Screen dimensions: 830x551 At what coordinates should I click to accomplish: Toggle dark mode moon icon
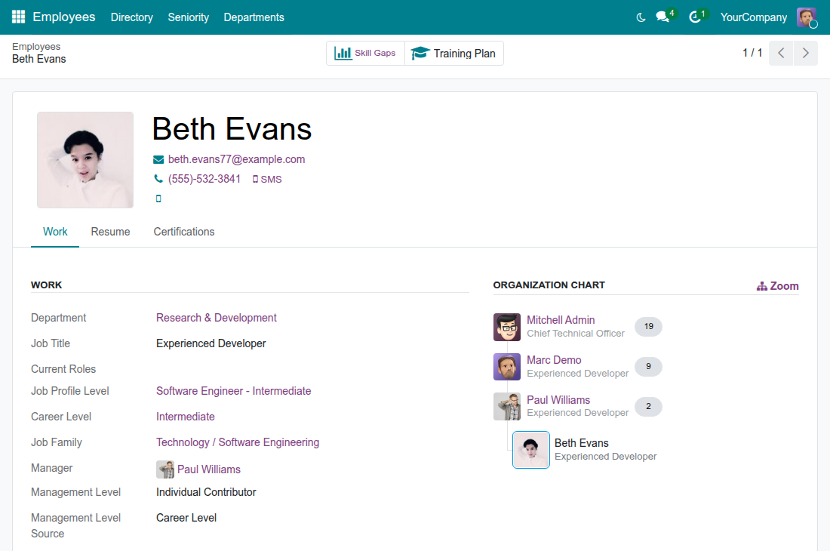(641, 17)
